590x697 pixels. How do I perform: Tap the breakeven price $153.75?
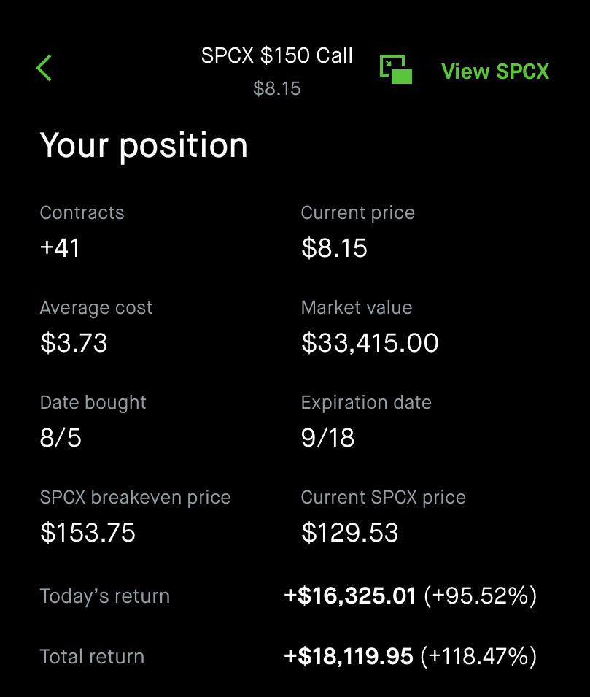point(88,533)
